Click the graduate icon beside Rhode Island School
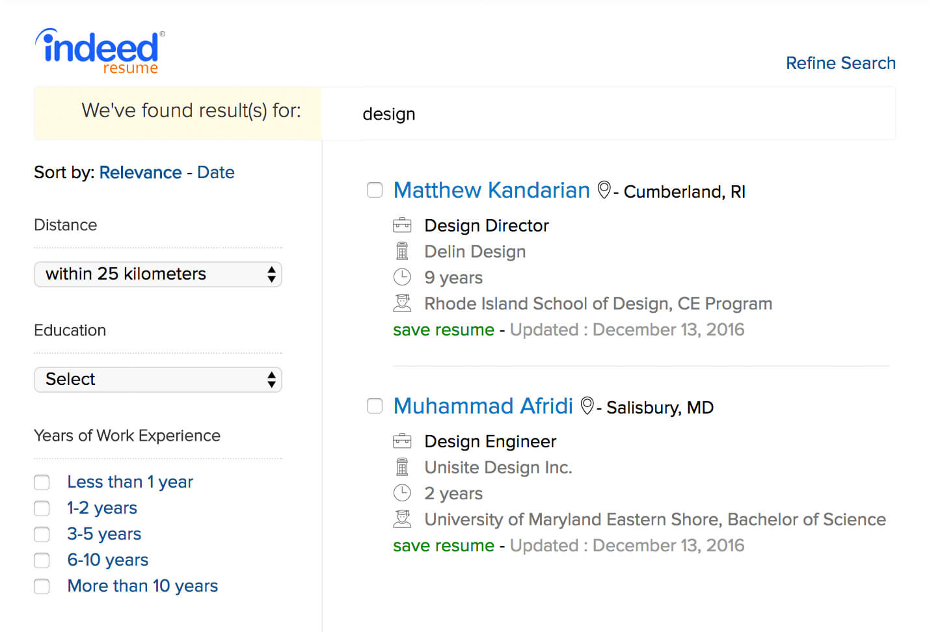929x632 pixels. point(402,303)
